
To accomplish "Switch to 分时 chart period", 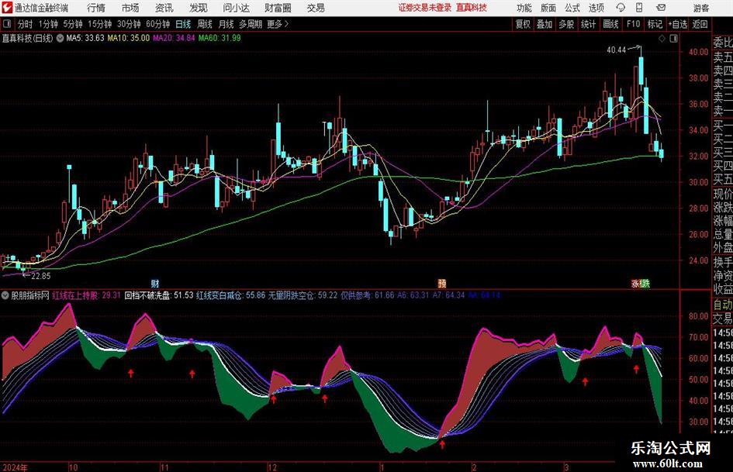I will click(x=26, y=24).
